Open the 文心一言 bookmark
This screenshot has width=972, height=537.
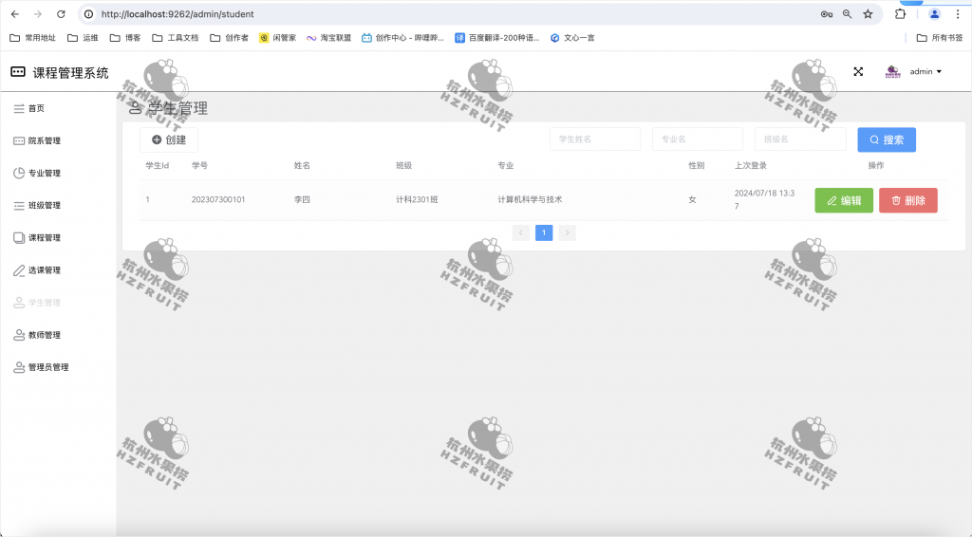click(572, 38)
